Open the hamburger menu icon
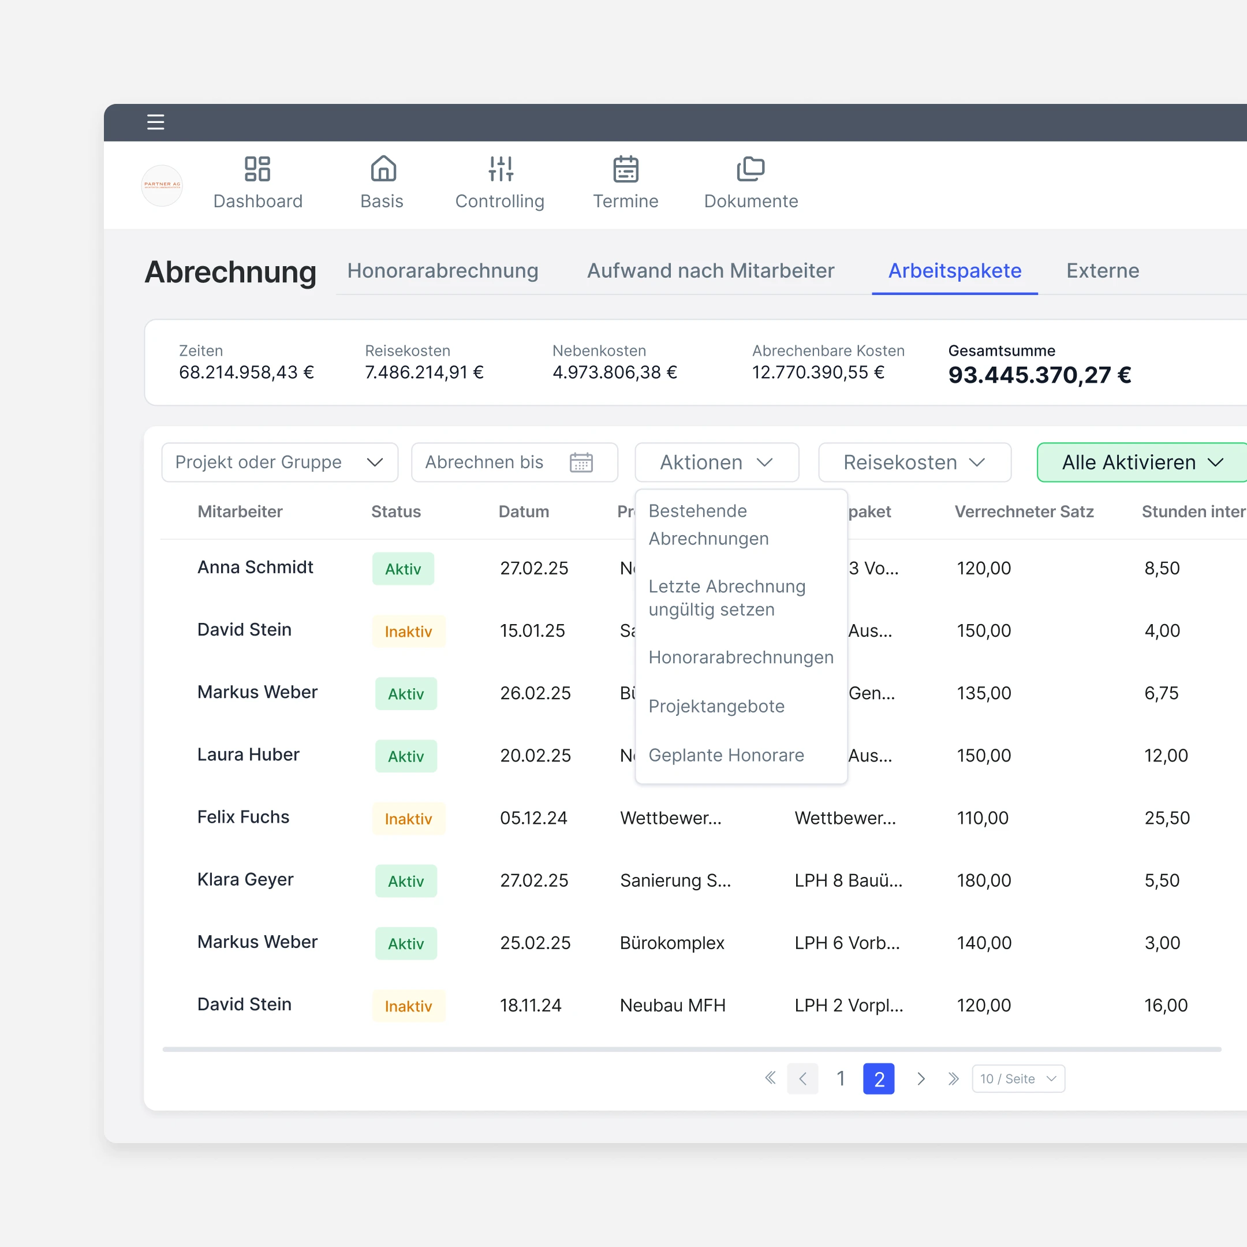This screenshot has width=1247, height=1247. point(155,122)
